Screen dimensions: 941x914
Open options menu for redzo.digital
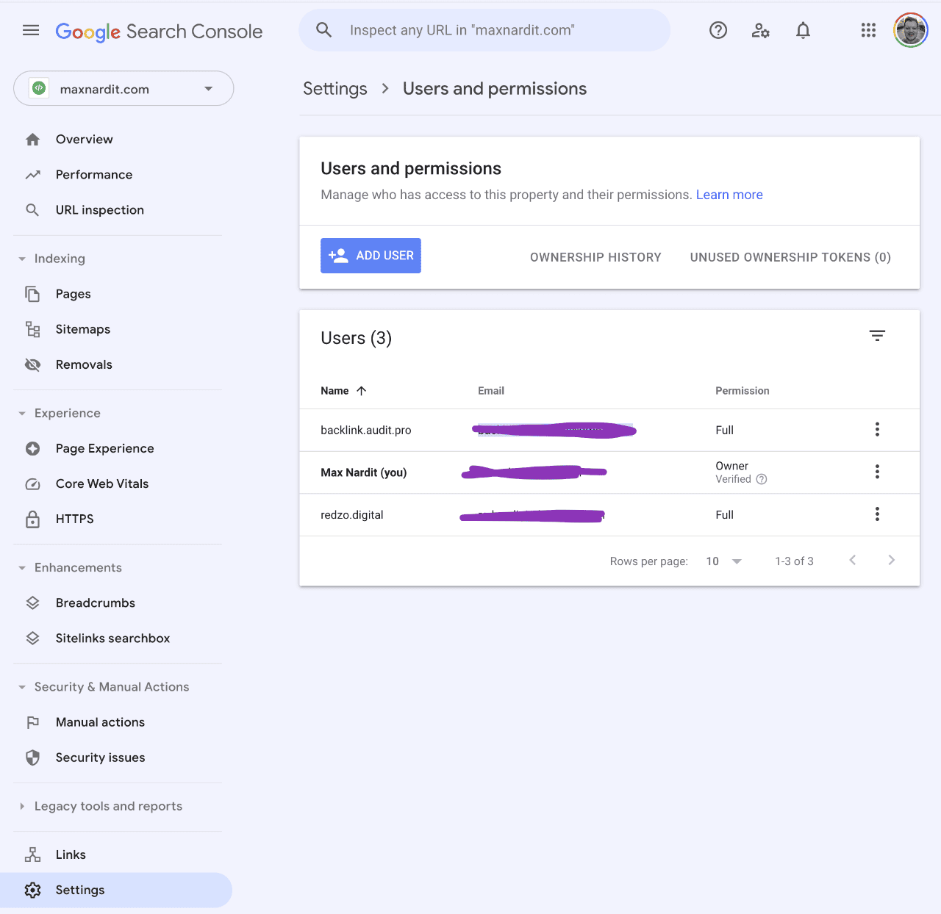coord(877,514)
